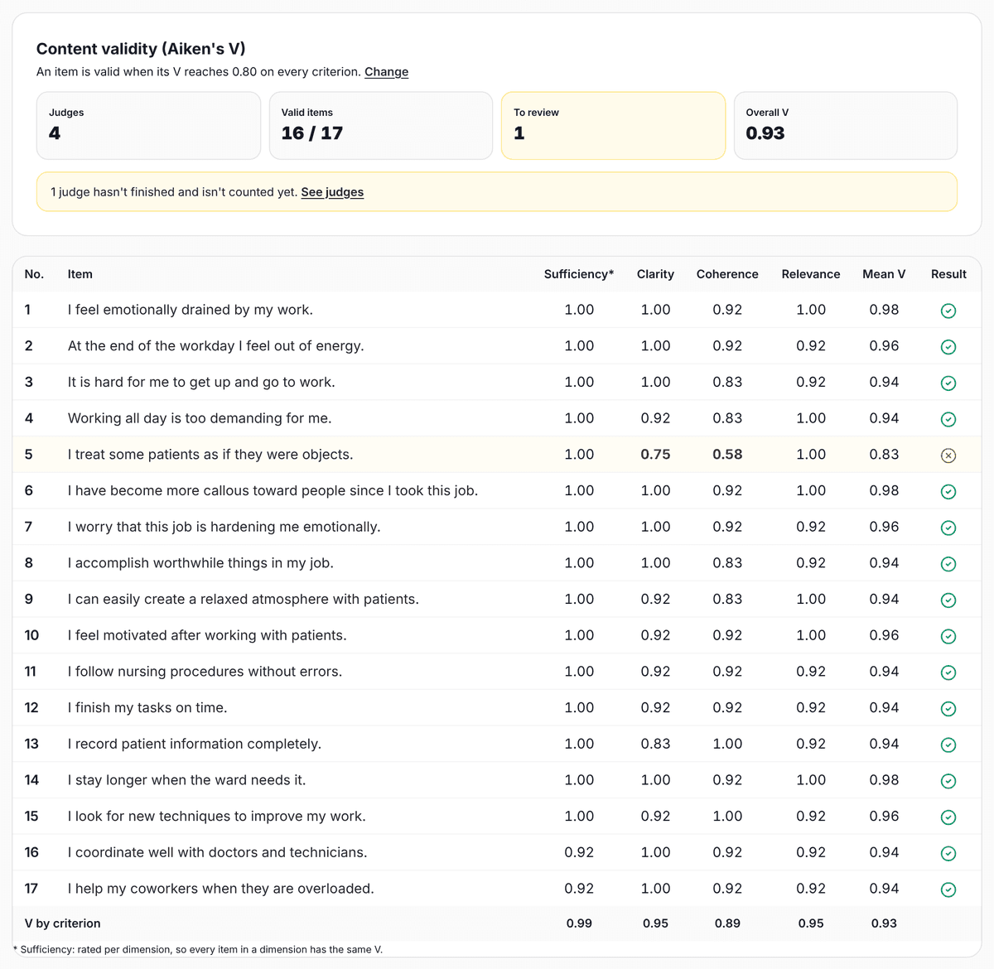
Task: Select 'I help my coworkers when they are overloaded.'
Action: click(x=221, y=889)
